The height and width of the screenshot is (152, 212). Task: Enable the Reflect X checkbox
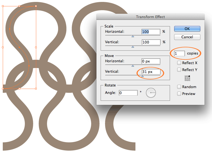pos(179,63)
